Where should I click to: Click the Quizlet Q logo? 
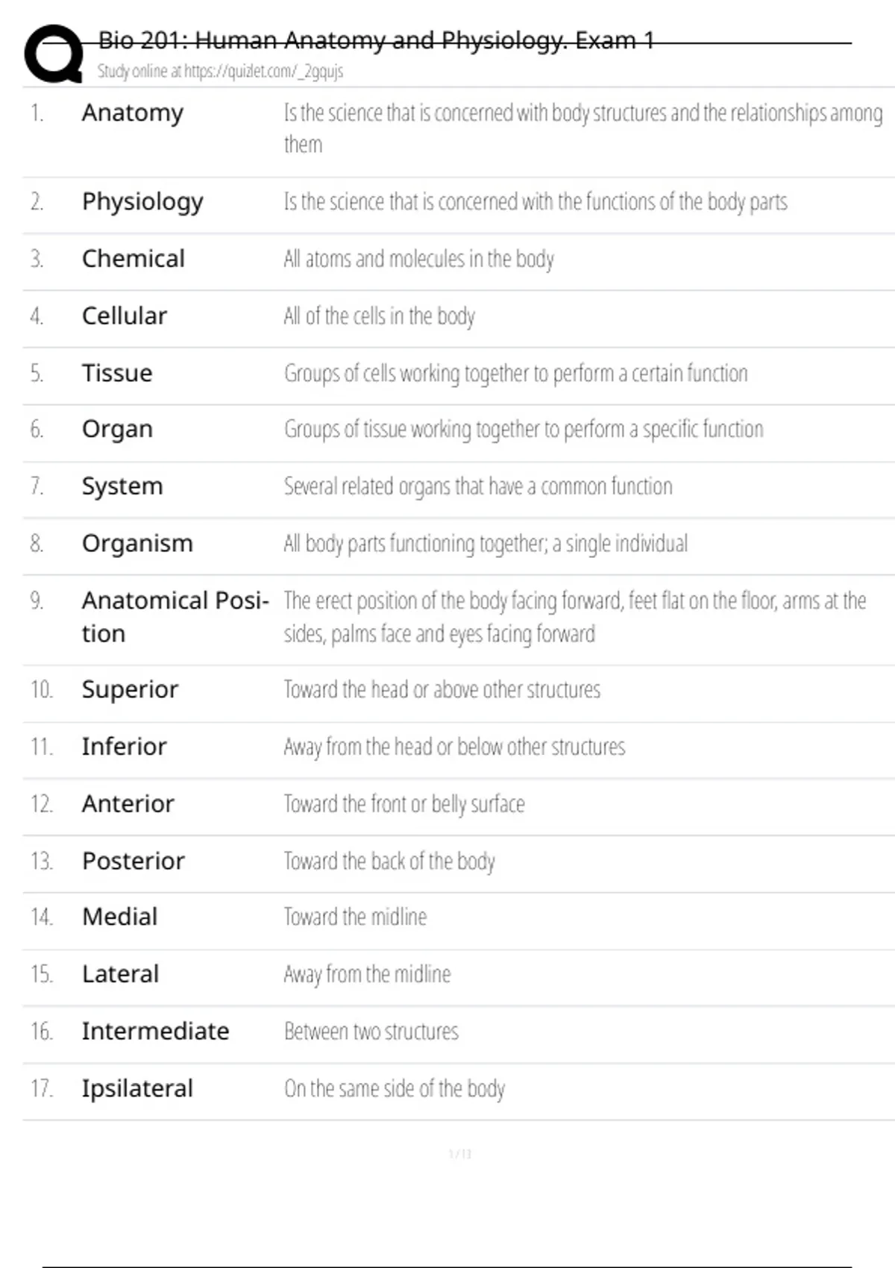tap(54, 54)
